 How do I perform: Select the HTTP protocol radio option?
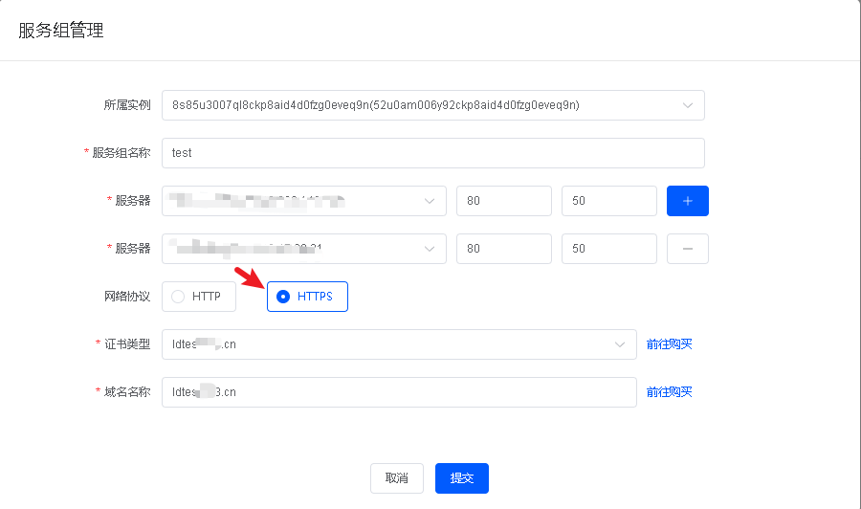[x=198, y=297]
